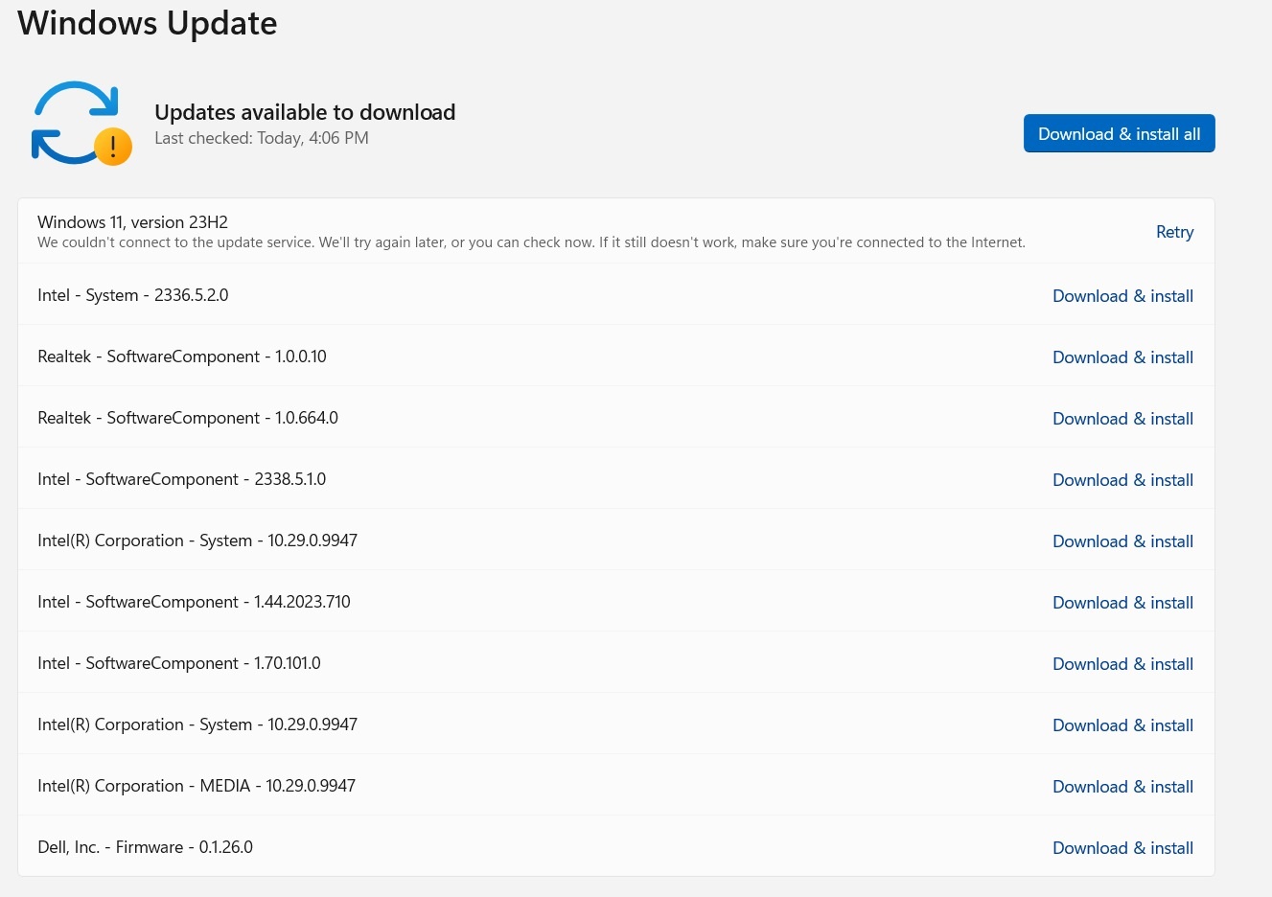Retry the Windows 11, version 23H2 update

point(1174,232)
